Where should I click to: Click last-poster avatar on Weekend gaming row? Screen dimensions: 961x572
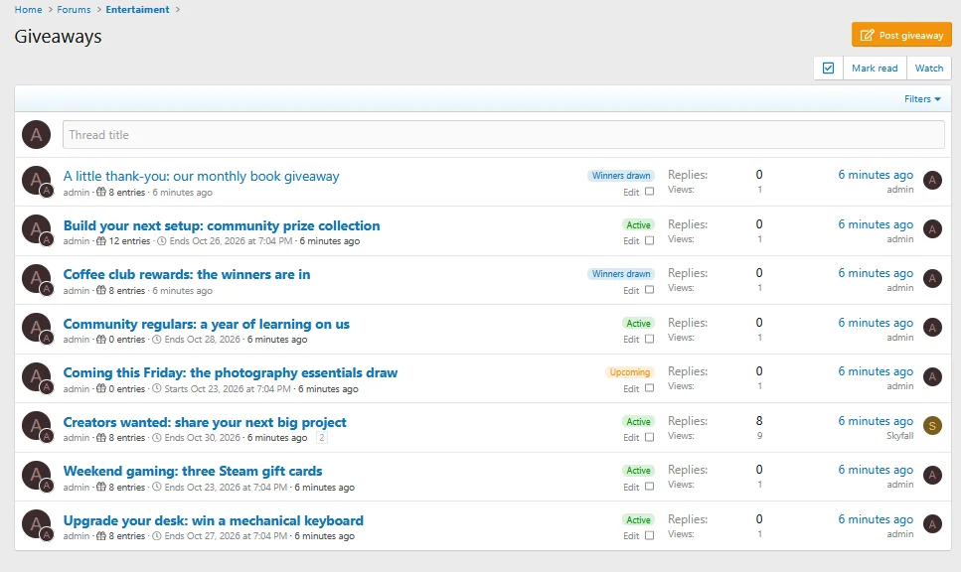coord(932,475)
